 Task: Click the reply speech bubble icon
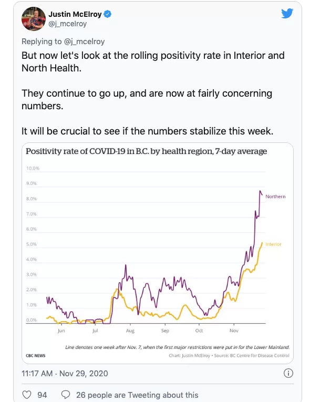(x=66, y=395)
